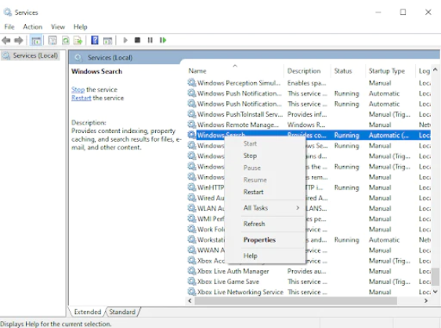
Task: Open the Action menu
Action: [x=33, y=27]
